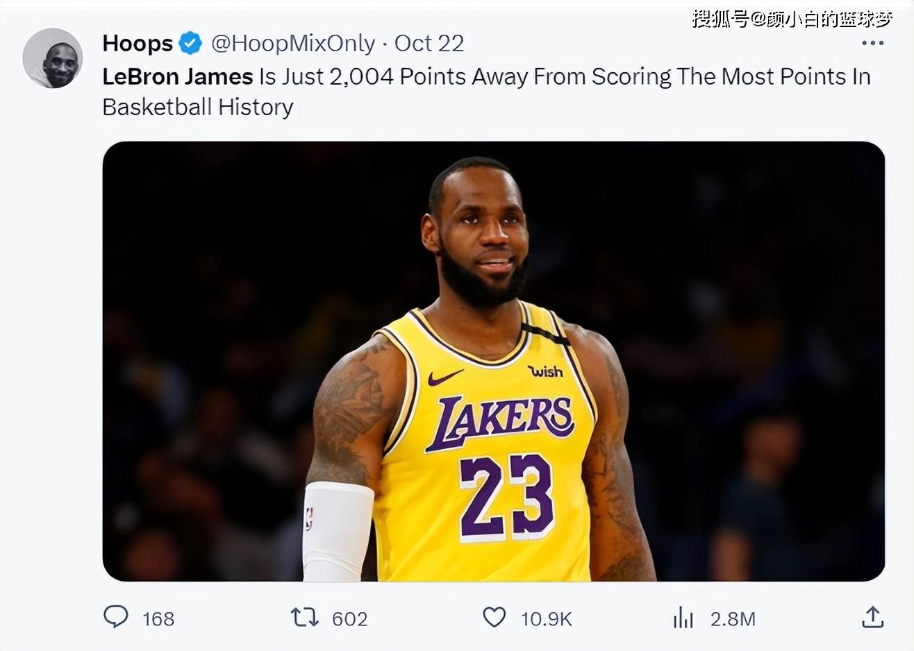This screenshot has height=651, width=914.
Task: Click the Sohu watermark text
Action: point(791,19)
